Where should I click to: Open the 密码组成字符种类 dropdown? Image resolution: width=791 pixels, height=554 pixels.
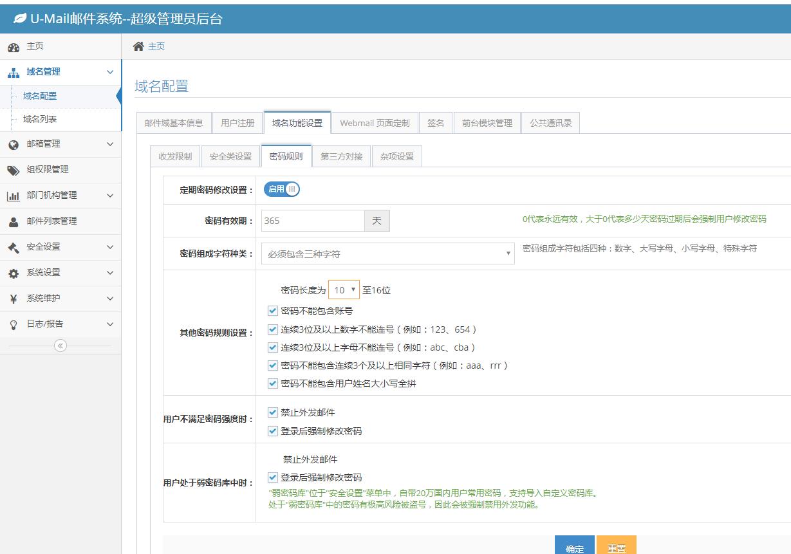pyautogui.click(x=387, y=254)
